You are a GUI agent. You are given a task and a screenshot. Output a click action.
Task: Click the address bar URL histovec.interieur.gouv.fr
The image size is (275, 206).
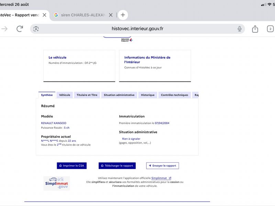tap(137, 28)
